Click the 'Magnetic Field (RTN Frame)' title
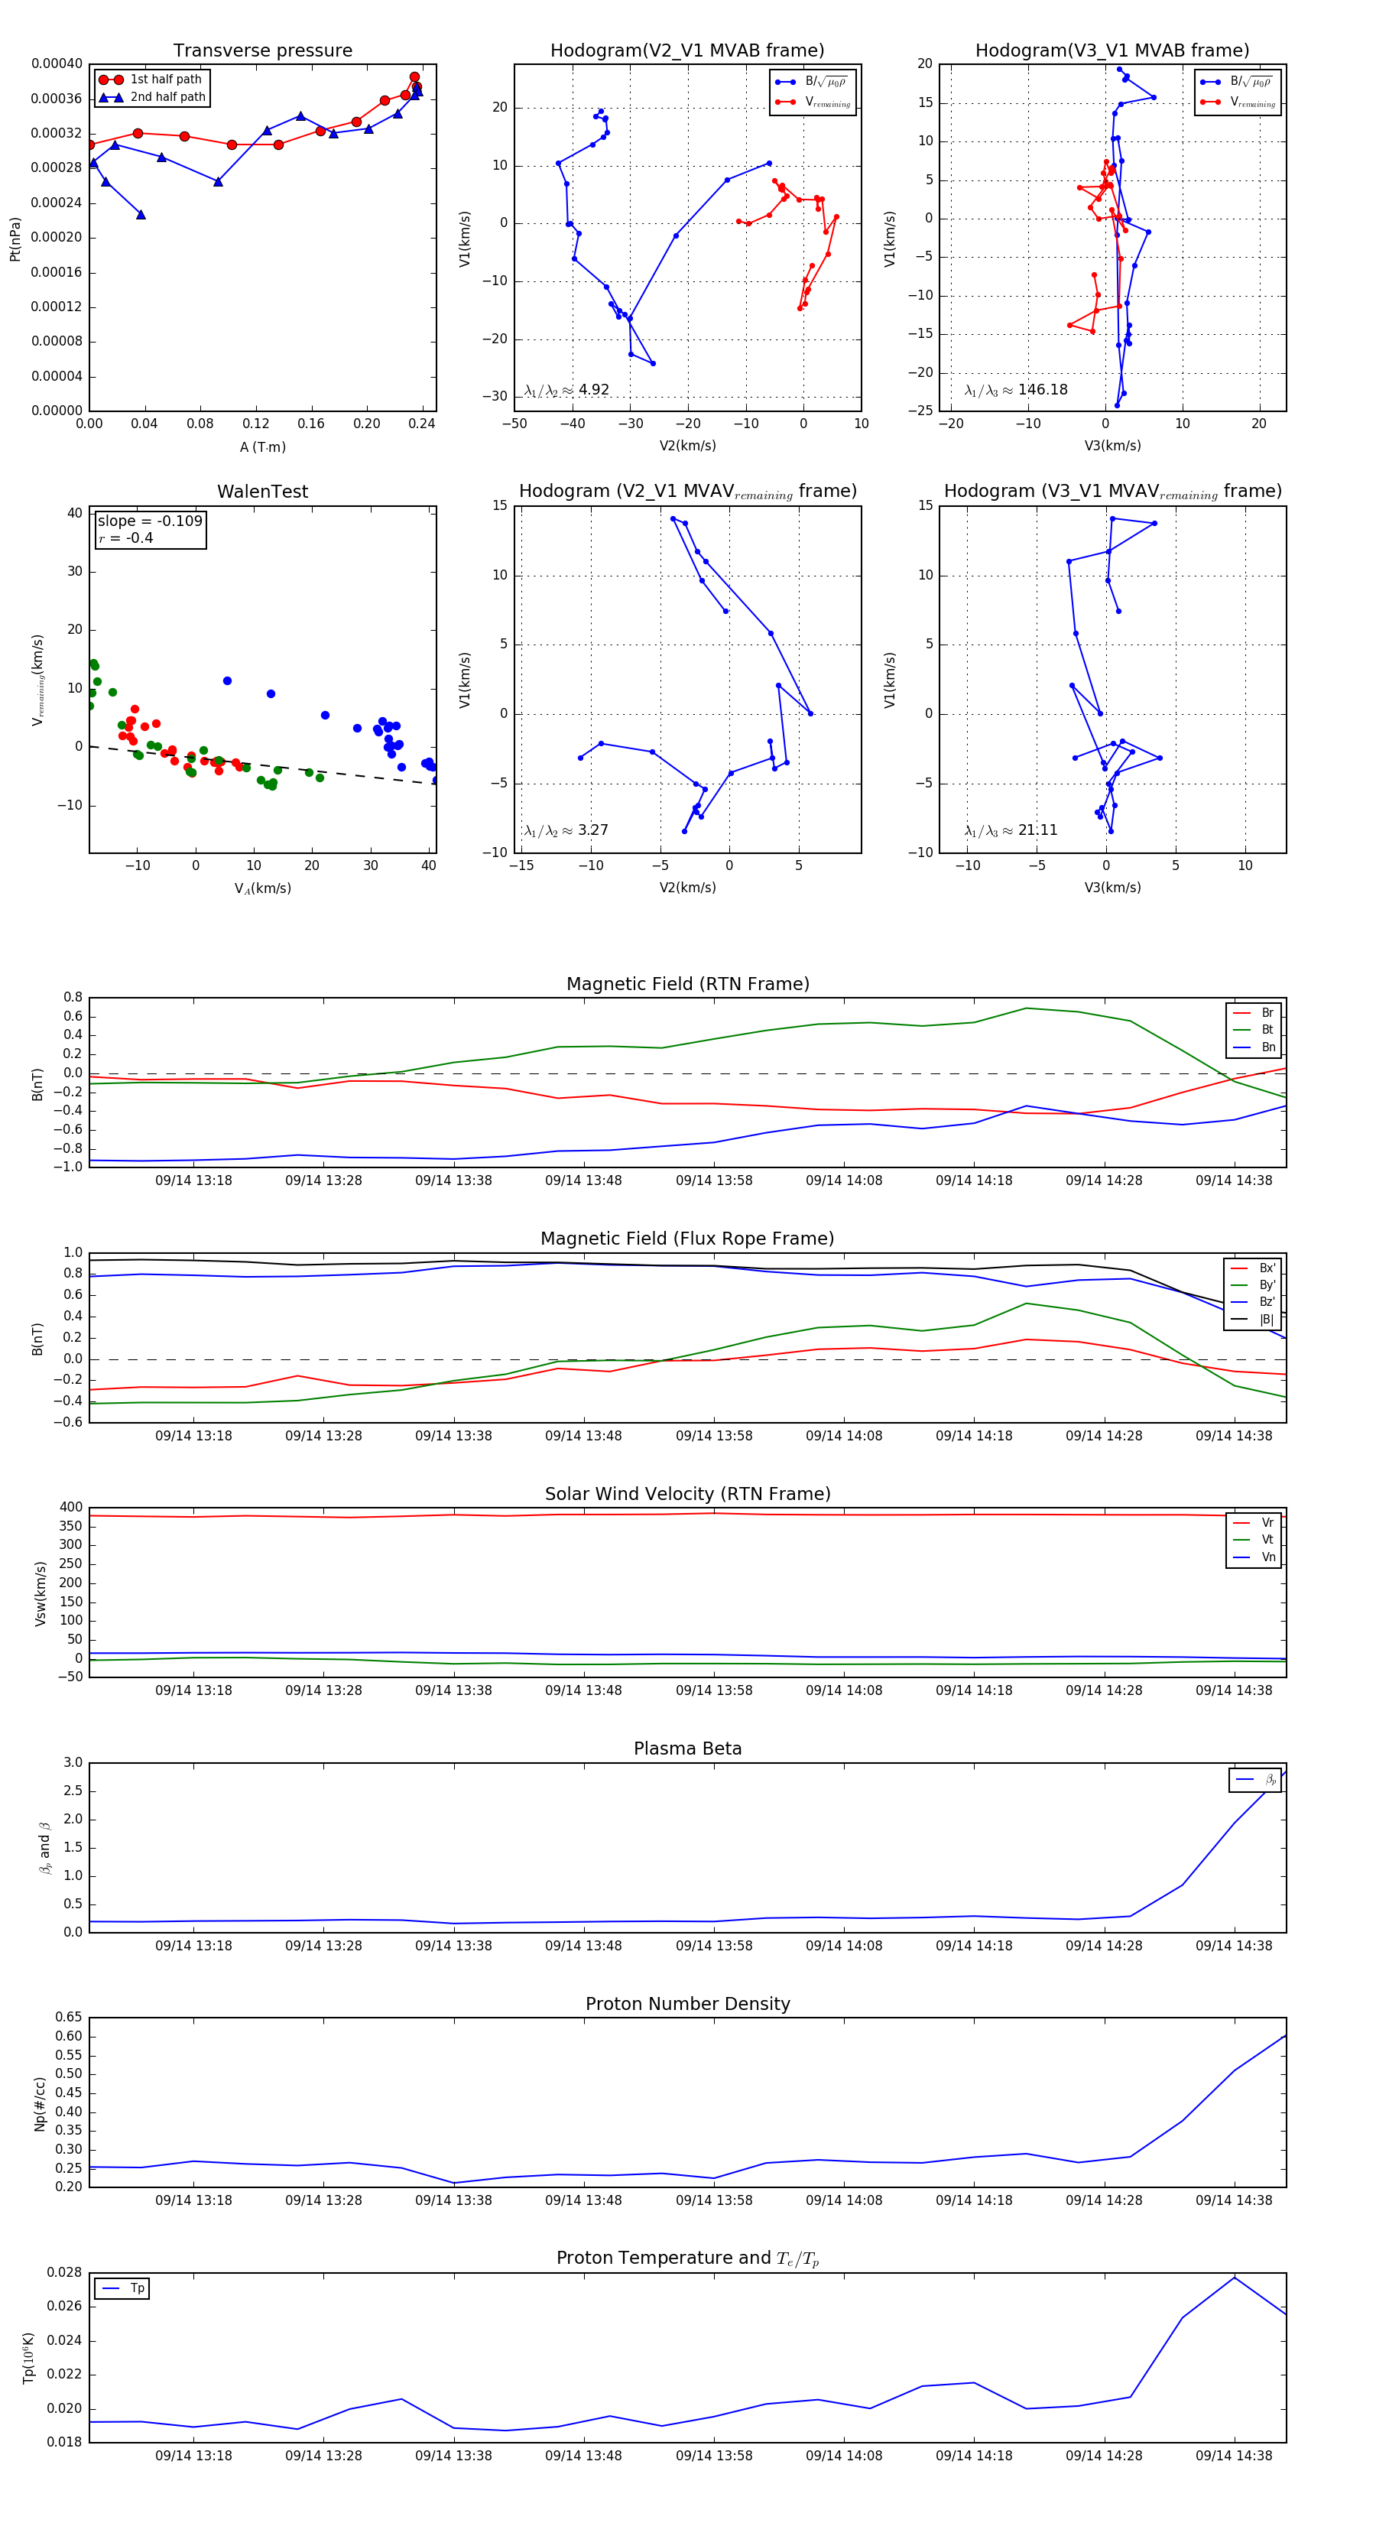1376x2523 pixels. pos(687,984)
